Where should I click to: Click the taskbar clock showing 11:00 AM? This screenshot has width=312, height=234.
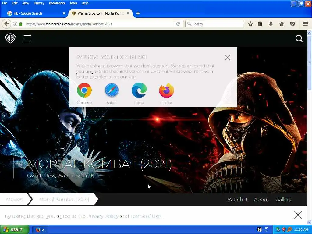pyautogui.click(x=301, y=229)
